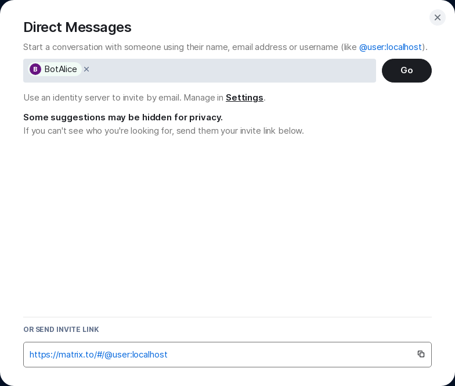Viewport: 455px width, 386px height.
Task: Remove BotAlice from the recipients
Action: (x=86, y=69)
